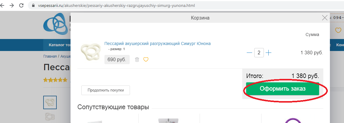Click the 690 руб. price label
The width and height of the screenshot is (344, 123).
117,60
